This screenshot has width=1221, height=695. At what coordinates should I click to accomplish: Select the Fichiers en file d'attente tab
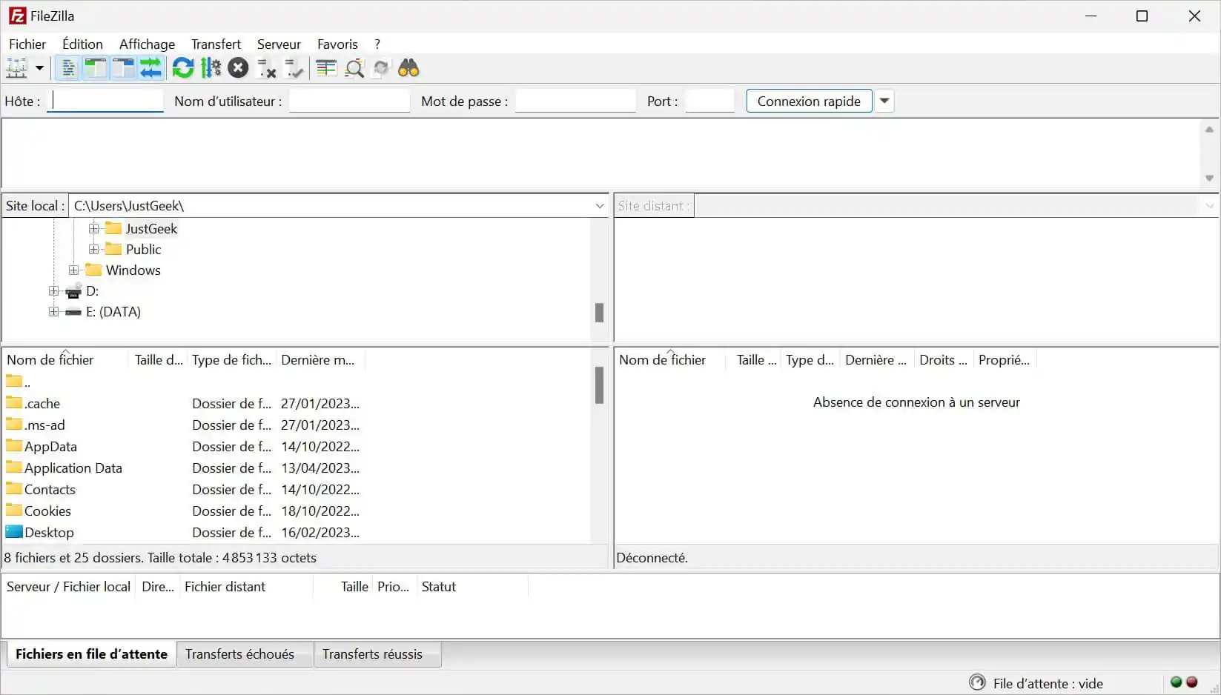click(x=91, y=654)
